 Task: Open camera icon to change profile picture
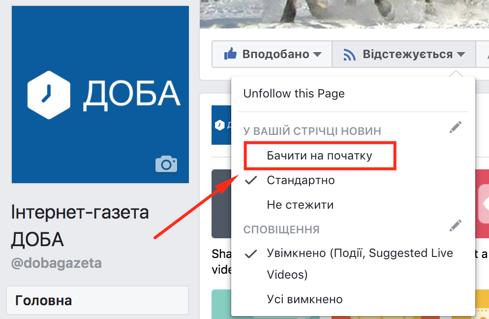tap(166, 164)
